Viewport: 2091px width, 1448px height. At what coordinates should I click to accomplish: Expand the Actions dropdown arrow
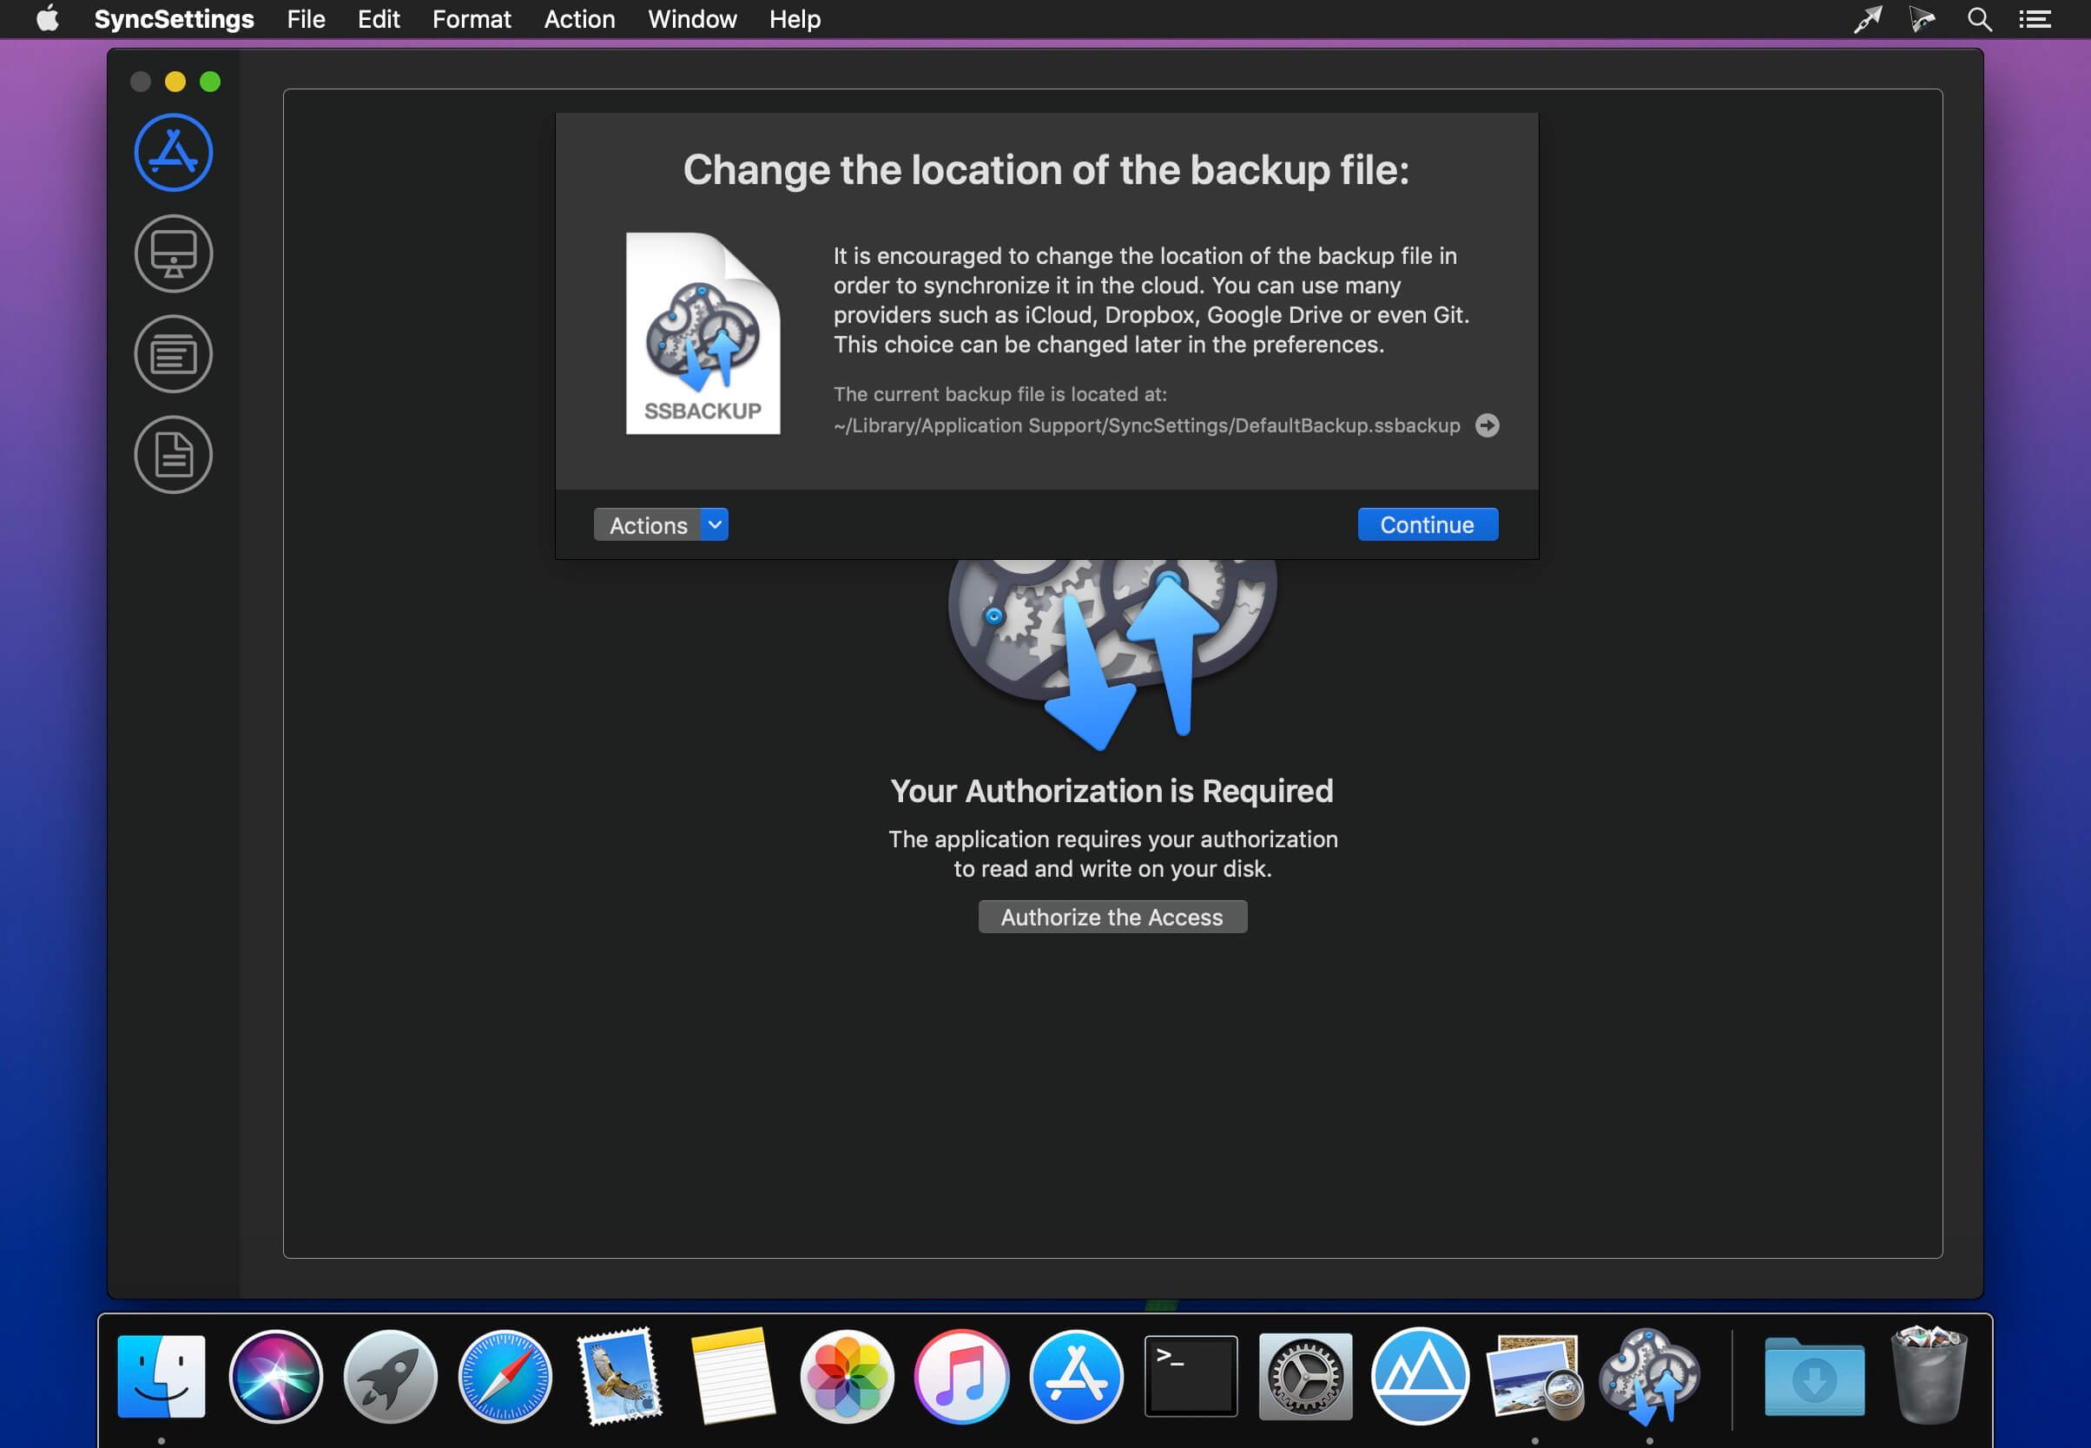tap(715, 524)
